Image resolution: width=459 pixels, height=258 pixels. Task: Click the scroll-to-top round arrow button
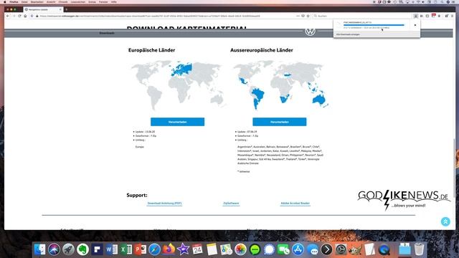click(x=445, y=221)
